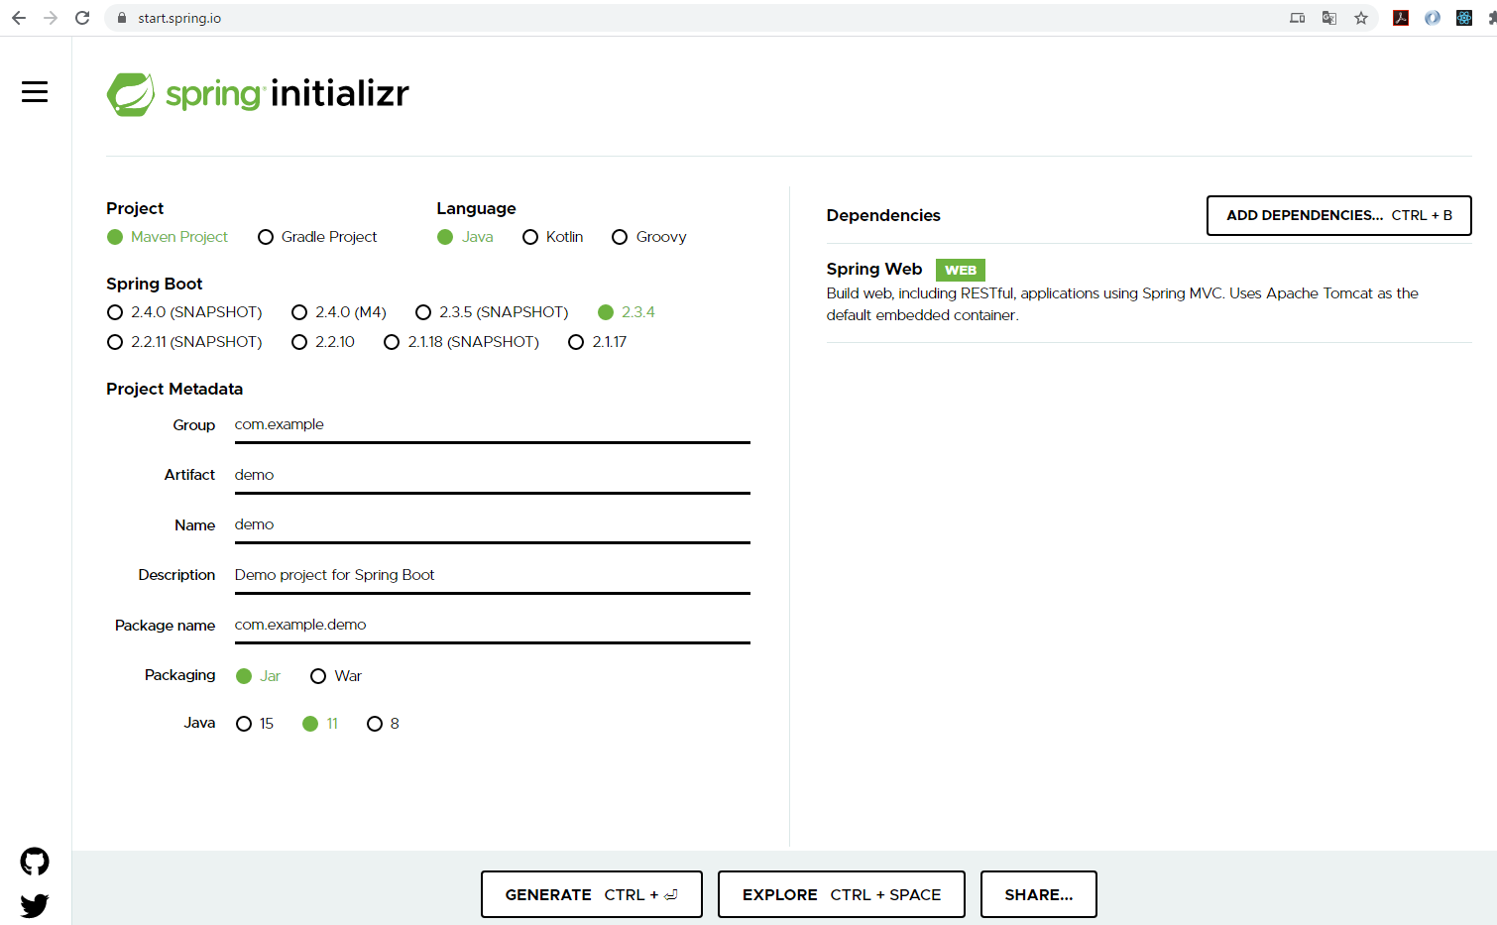Viewport: 1497px width, 925px height.
Task: Reload the page
Action: (x=82, y=18)
